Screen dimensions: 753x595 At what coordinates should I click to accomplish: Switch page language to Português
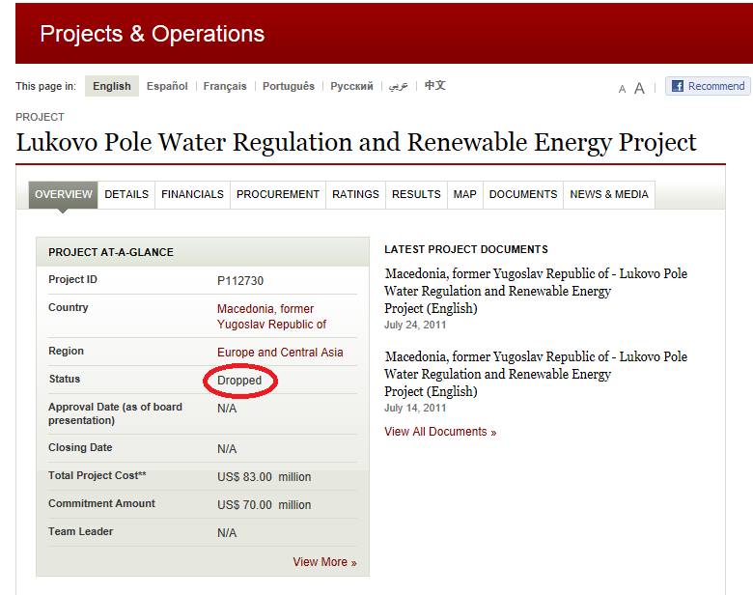289,86
